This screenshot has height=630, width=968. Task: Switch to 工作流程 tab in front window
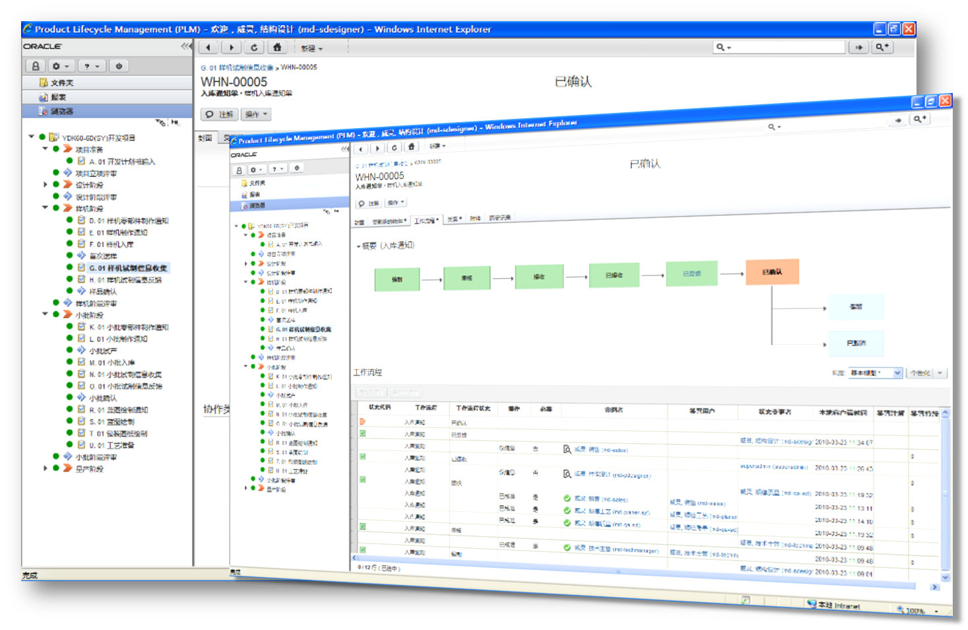[426, 221]
